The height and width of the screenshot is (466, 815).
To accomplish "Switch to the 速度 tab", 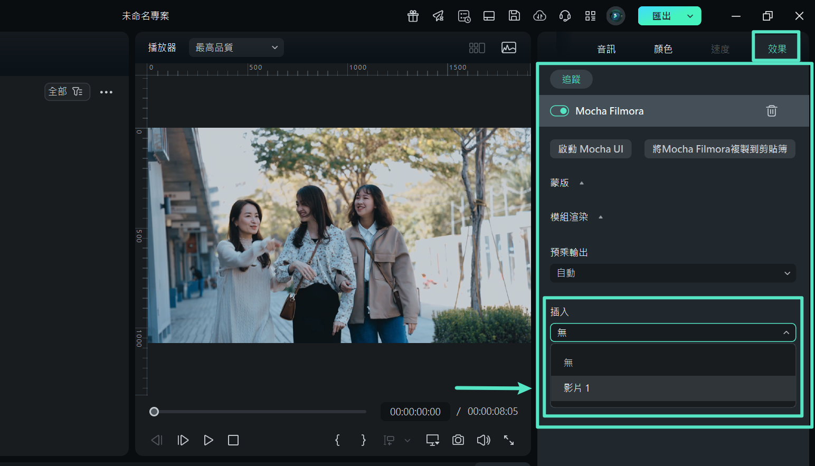I will coord(720,49).
